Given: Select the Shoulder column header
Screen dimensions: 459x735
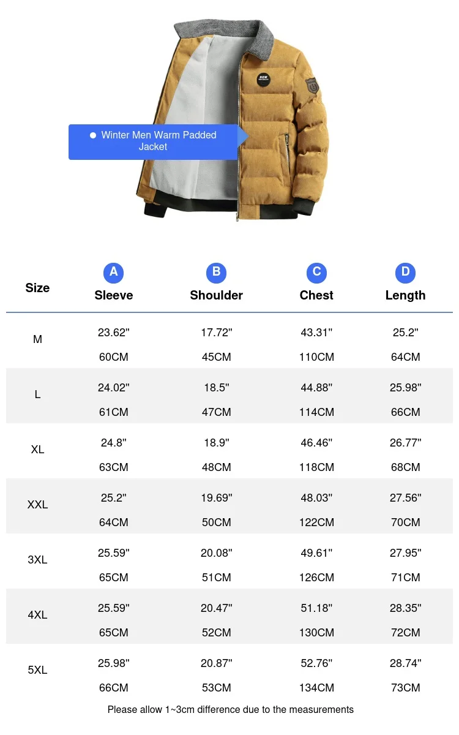Looking at the screenshot, I should click(x=216, y=295).
